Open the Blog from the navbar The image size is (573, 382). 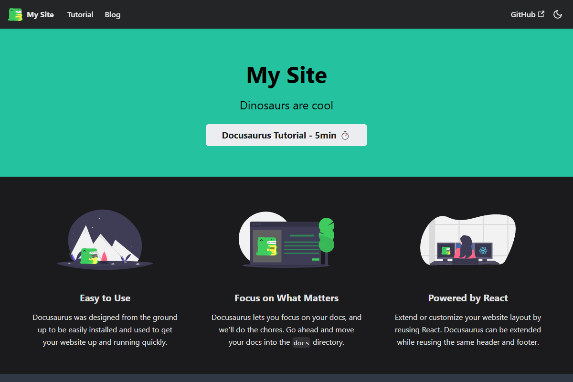(x=112, y=14)
